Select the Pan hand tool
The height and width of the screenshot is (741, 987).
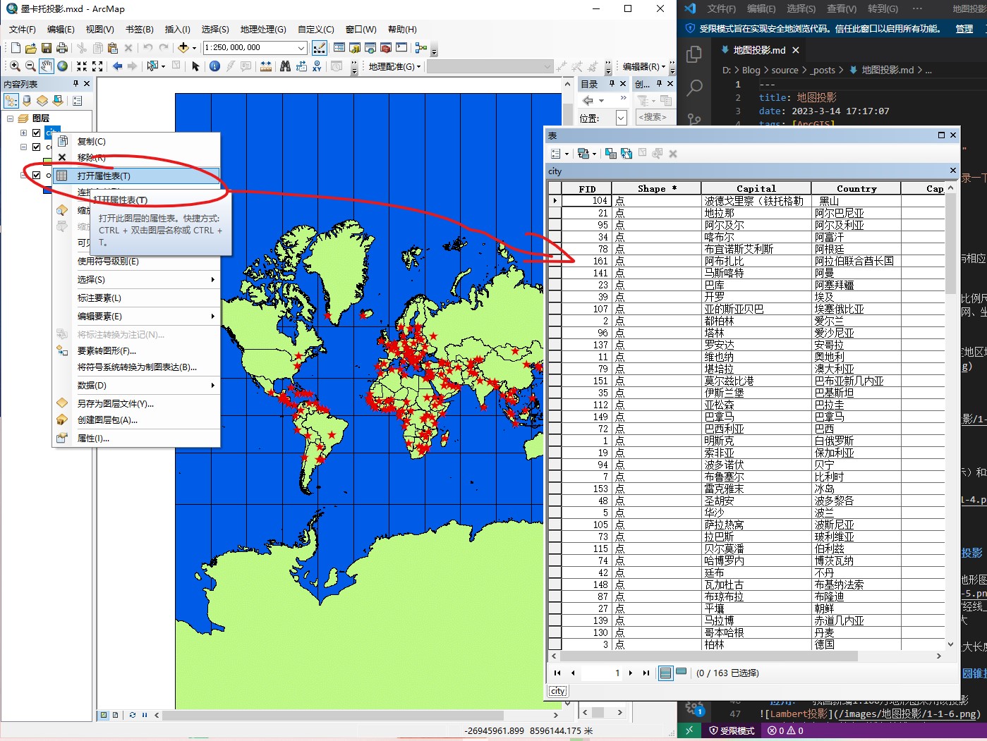pos(47,66)
